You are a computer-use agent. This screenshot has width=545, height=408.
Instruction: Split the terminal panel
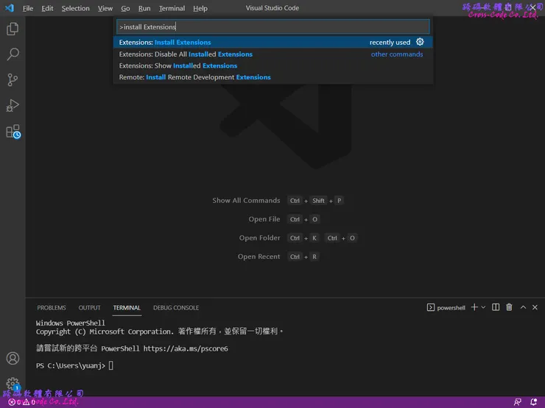click(496, 307)
